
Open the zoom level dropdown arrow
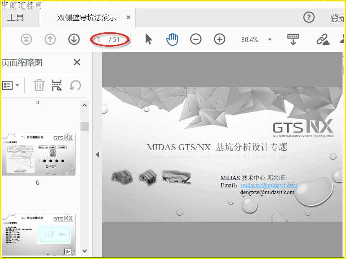pos(269,40)
